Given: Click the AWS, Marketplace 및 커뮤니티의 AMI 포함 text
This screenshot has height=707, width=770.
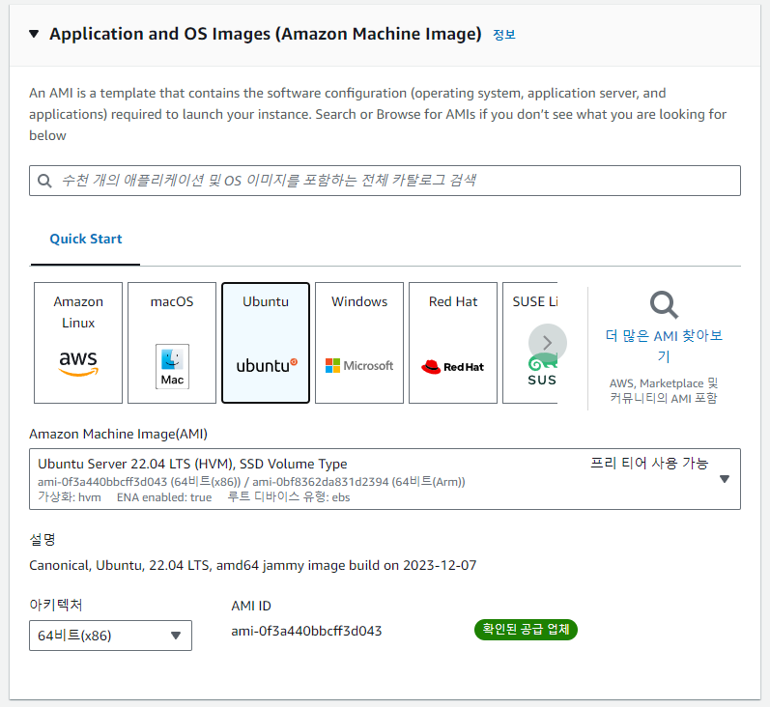Looking at the screenshot, I should click(x=664, y=390).
